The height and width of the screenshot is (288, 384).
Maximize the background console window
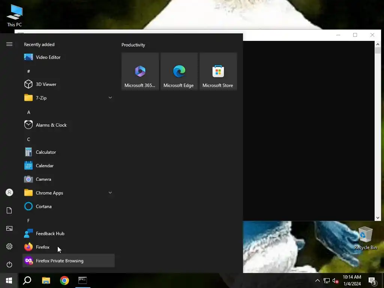point(355,35)
